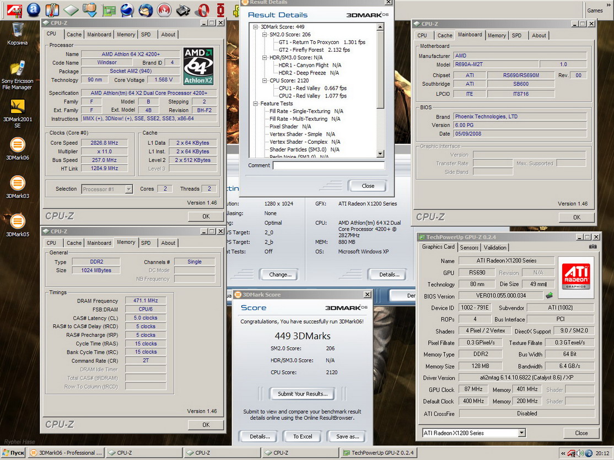Show hidden tray icons with « arrow
This screenshot has width=614, height=460.
pos(563,453)
